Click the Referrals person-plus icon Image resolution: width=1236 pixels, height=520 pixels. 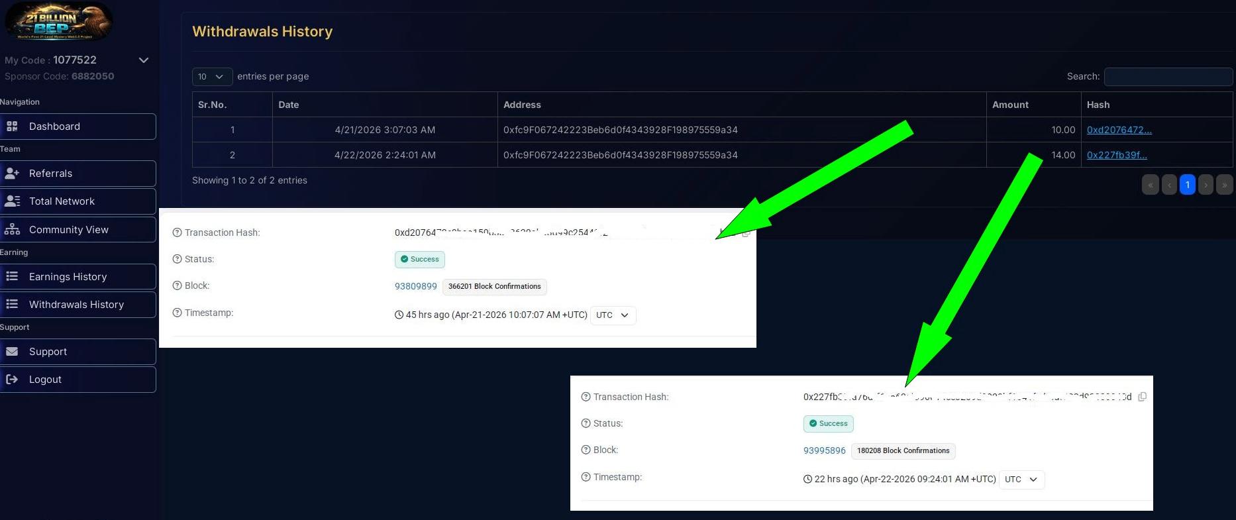click(x=12, y=174)
